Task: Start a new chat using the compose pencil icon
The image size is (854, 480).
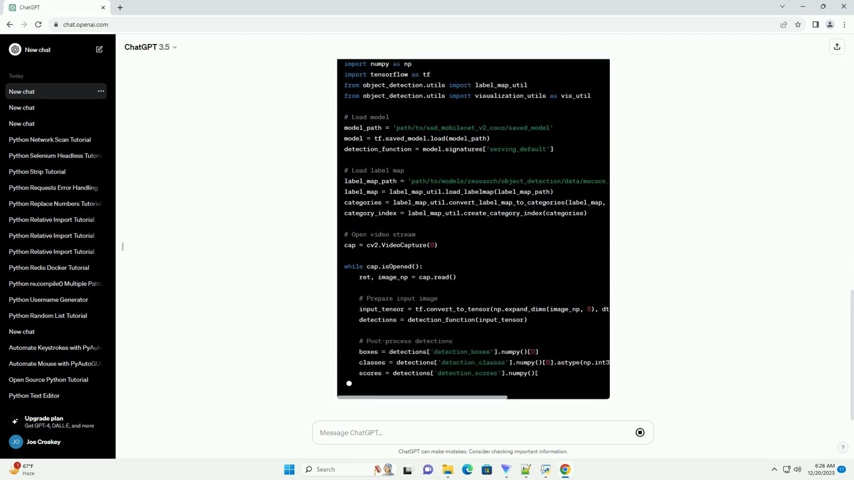Action: coord(99,49)
